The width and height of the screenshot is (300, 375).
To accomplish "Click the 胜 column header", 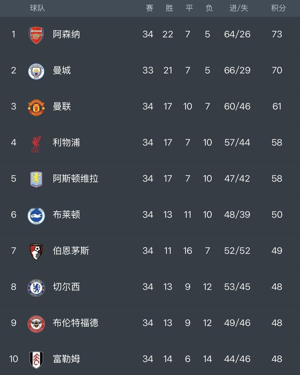I will (169, 8).
